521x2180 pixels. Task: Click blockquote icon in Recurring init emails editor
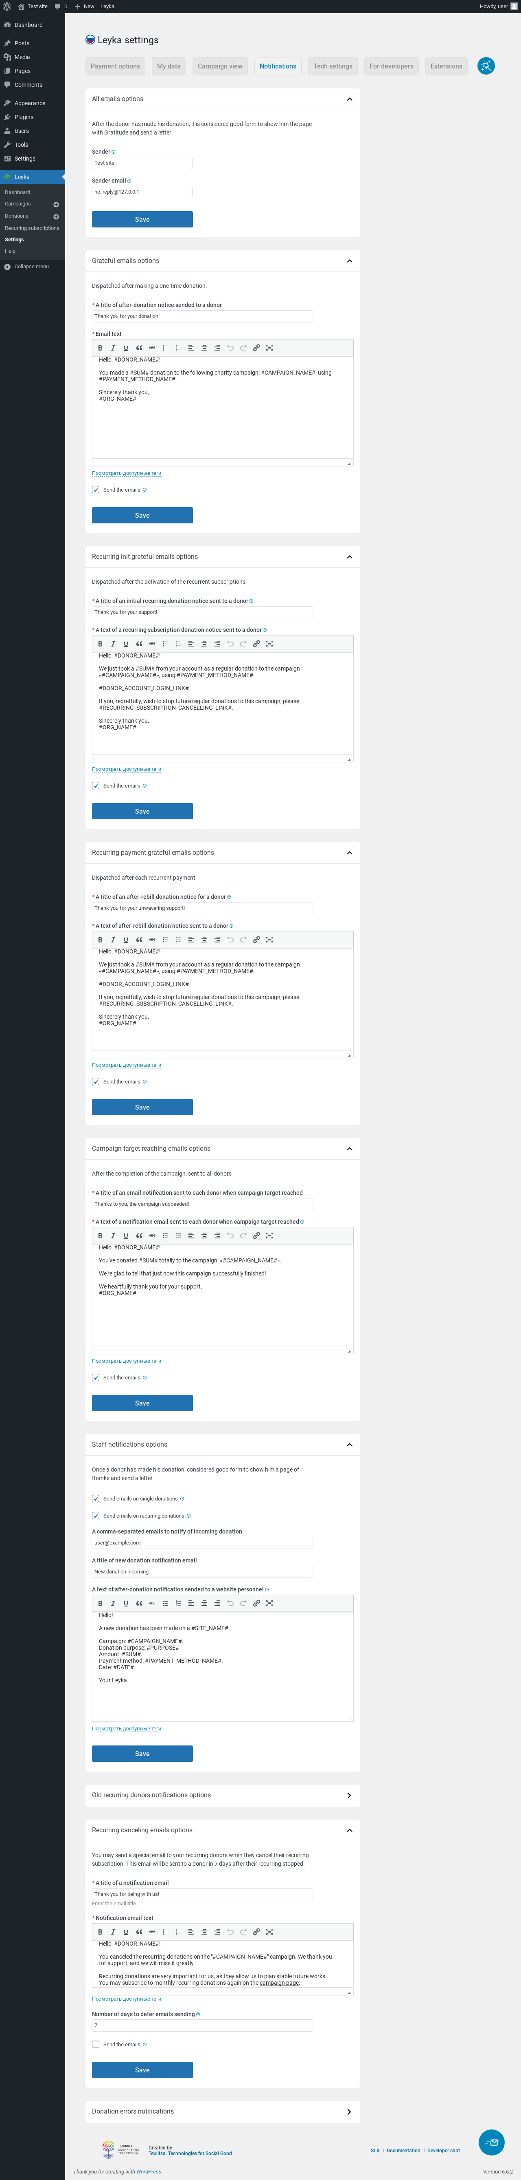coord(139,644)
